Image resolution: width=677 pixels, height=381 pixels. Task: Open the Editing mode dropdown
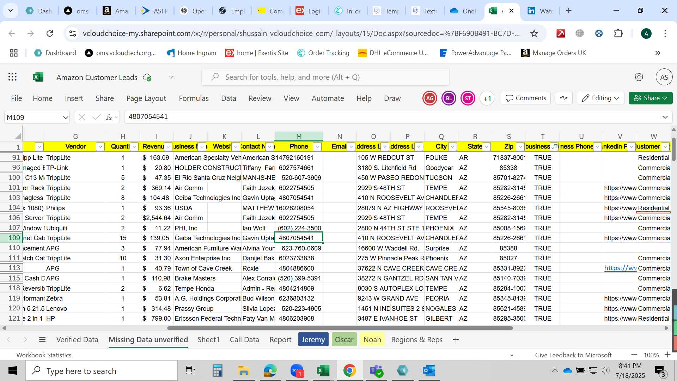pos(600,98)
